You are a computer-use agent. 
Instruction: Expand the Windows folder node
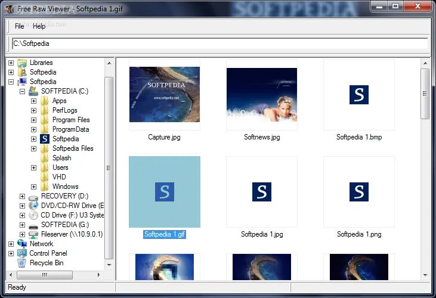[33, 187]
